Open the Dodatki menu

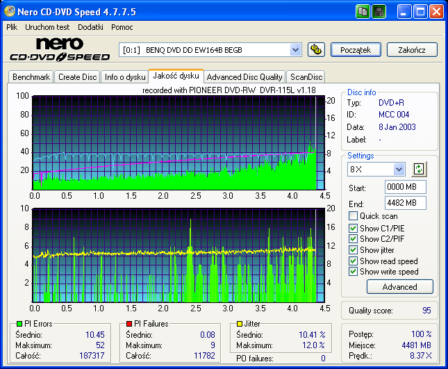(90, 27)
